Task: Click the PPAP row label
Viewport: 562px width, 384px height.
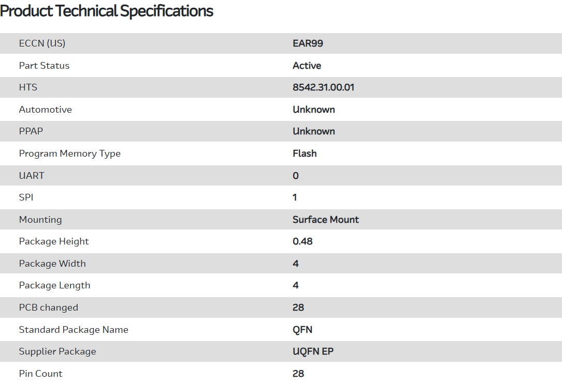Action: (x=31, y=131)
